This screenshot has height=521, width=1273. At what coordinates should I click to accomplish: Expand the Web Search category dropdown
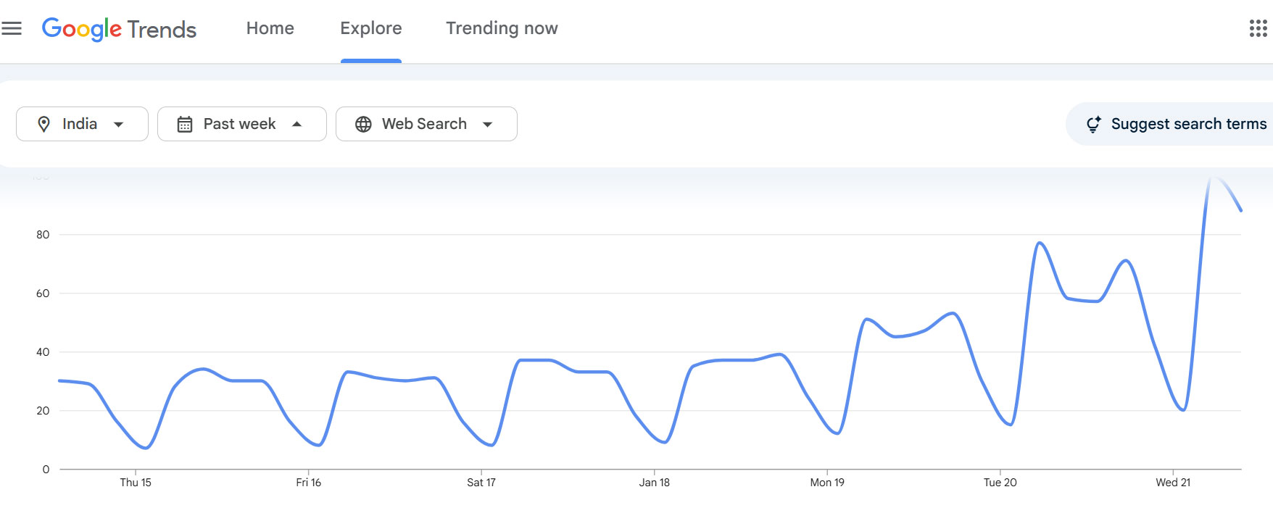(x=489, y=123)
